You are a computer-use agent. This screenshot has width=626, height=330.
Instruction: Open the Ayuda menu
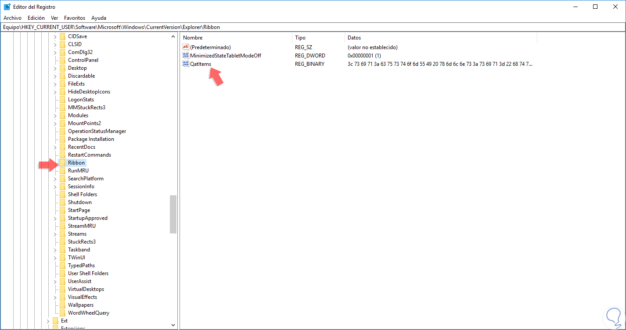[x=99, y=18]
